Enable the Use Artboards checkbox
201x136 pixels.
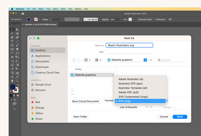pos(117,107)
